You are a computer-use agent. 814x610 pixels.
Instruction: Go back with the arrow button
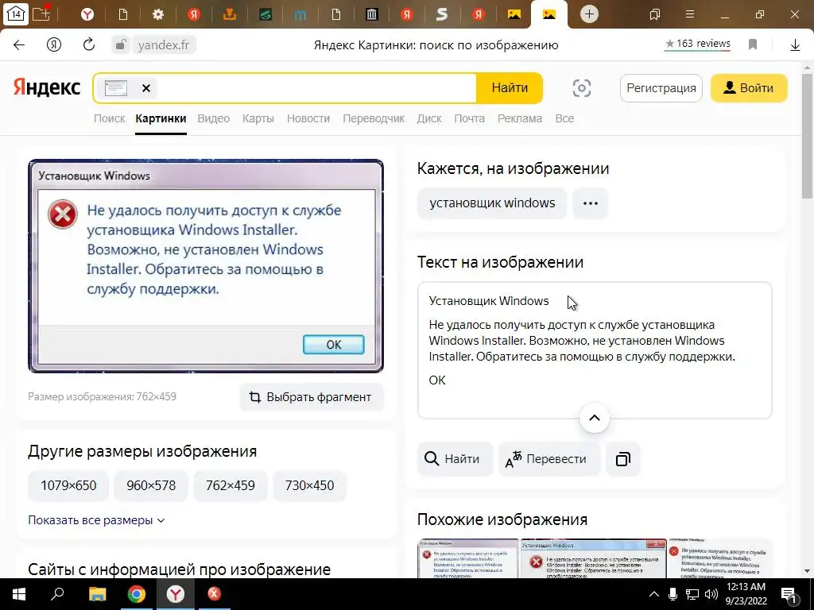pos(19,45)
